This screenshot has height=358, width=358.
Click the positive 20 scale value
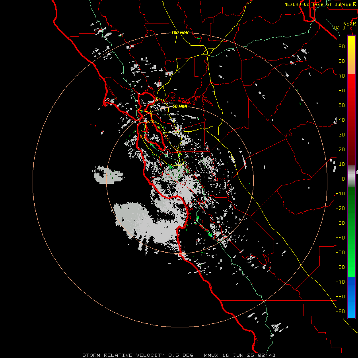pyautogui.click(x=342, y=149)
